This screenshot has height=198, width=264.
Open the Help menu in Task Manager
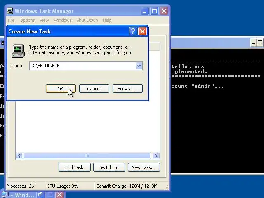click(107, 20)
